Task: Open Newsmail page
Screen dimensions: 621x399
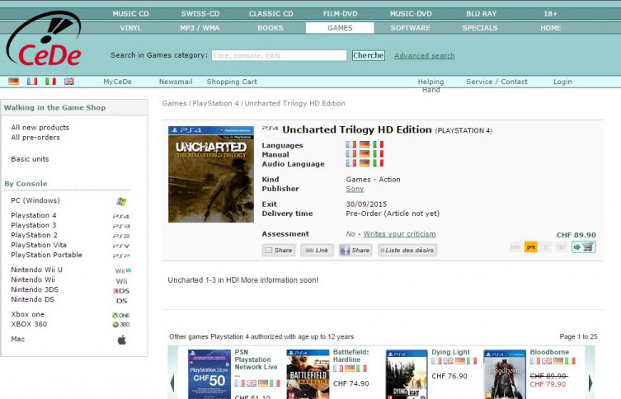Action: (x=176, y=82)
